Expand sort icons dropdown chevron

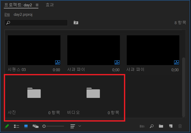[80, 126]
